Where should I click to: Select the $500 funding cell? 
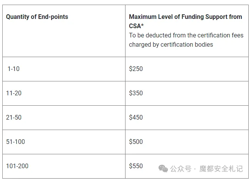click(187, 142)
